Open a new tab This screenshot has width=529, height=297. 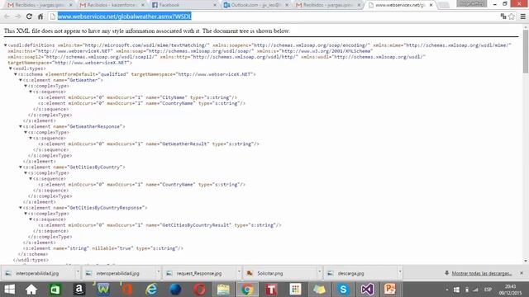(444, 5)
